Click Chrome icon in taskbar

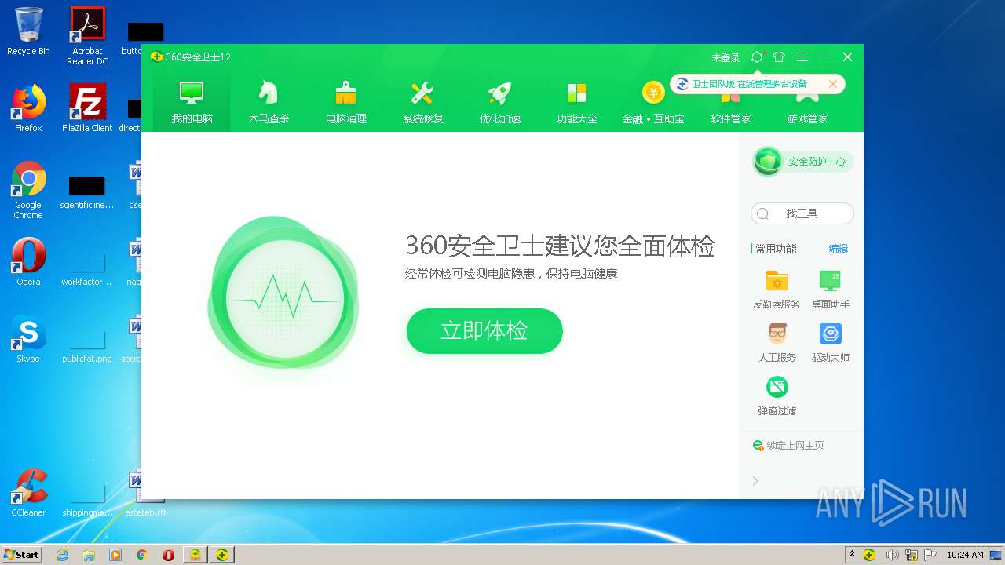click(x=141, y=555)
